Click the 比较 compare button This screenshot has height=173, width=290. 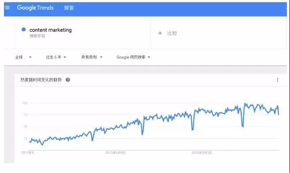172,33
